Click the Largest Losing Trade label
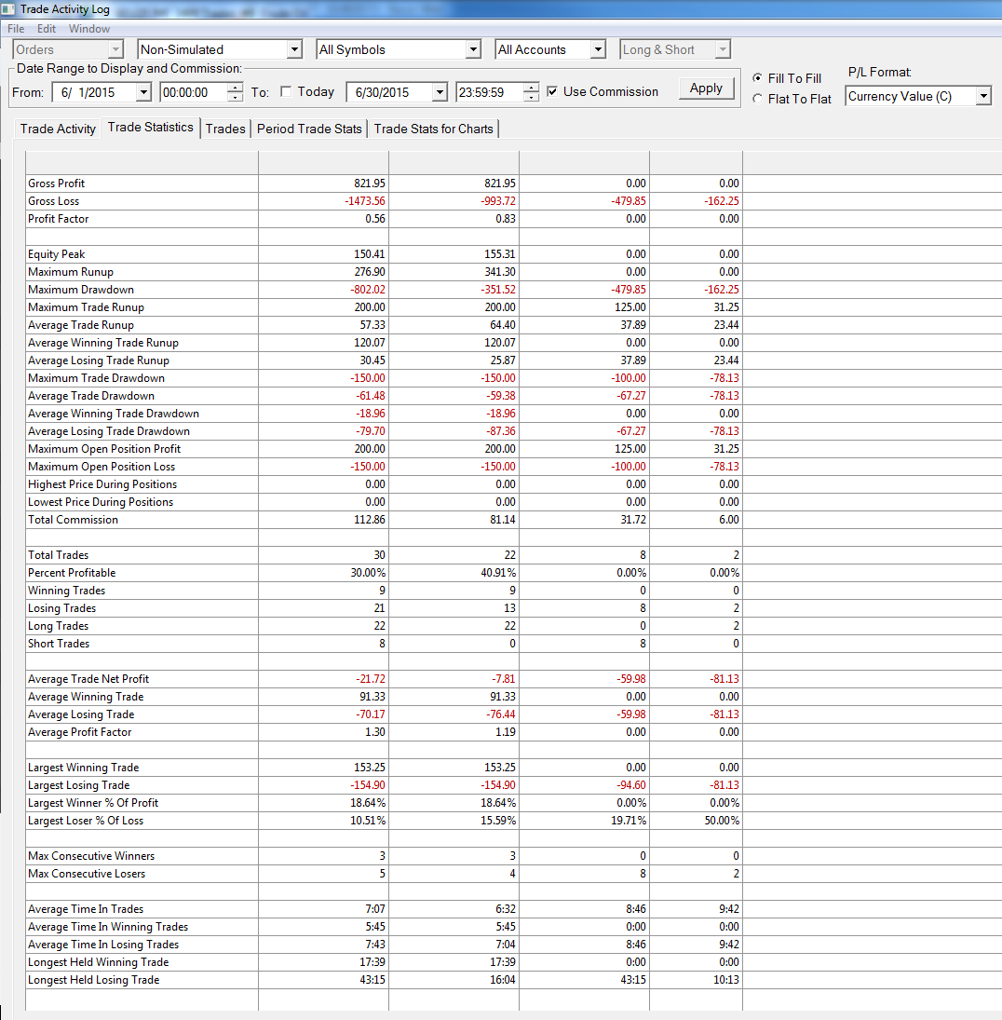The width and height of the screenshot is (1002, 1020). tap(78, 785)
